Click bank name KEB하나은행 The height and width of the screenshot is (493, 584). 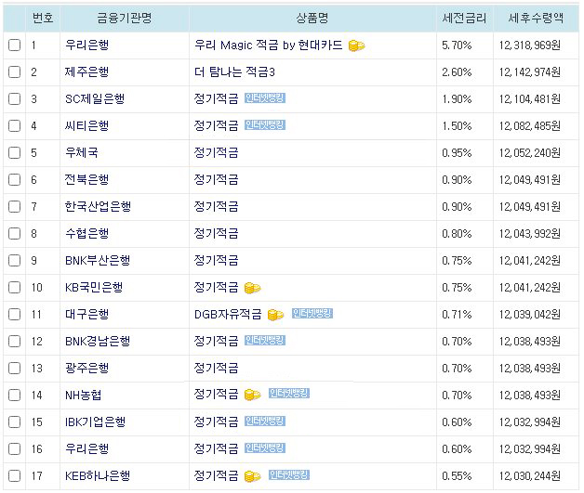click(98, 476)
